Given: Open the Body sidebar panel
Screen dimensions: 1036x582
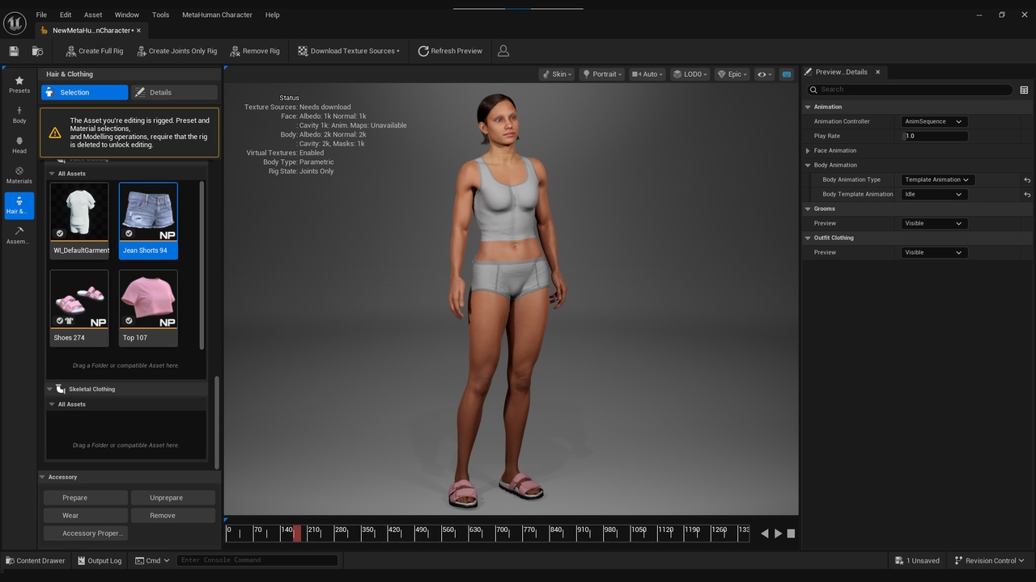Looking at the screenshot, I should [19, 115].
